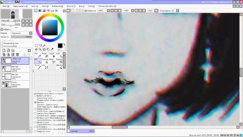The image size is (243, 137).
Task: Show the swatches panel icon
Action: point(52,11)
